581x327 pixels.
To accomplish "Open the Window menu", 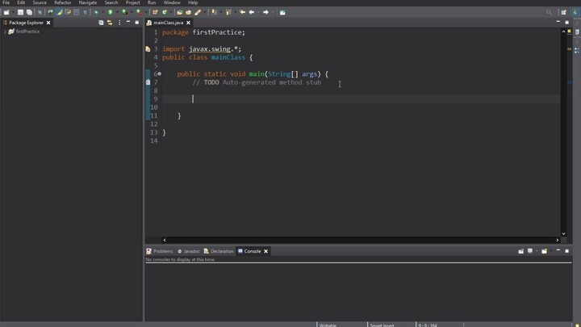I will pos(172,2).
